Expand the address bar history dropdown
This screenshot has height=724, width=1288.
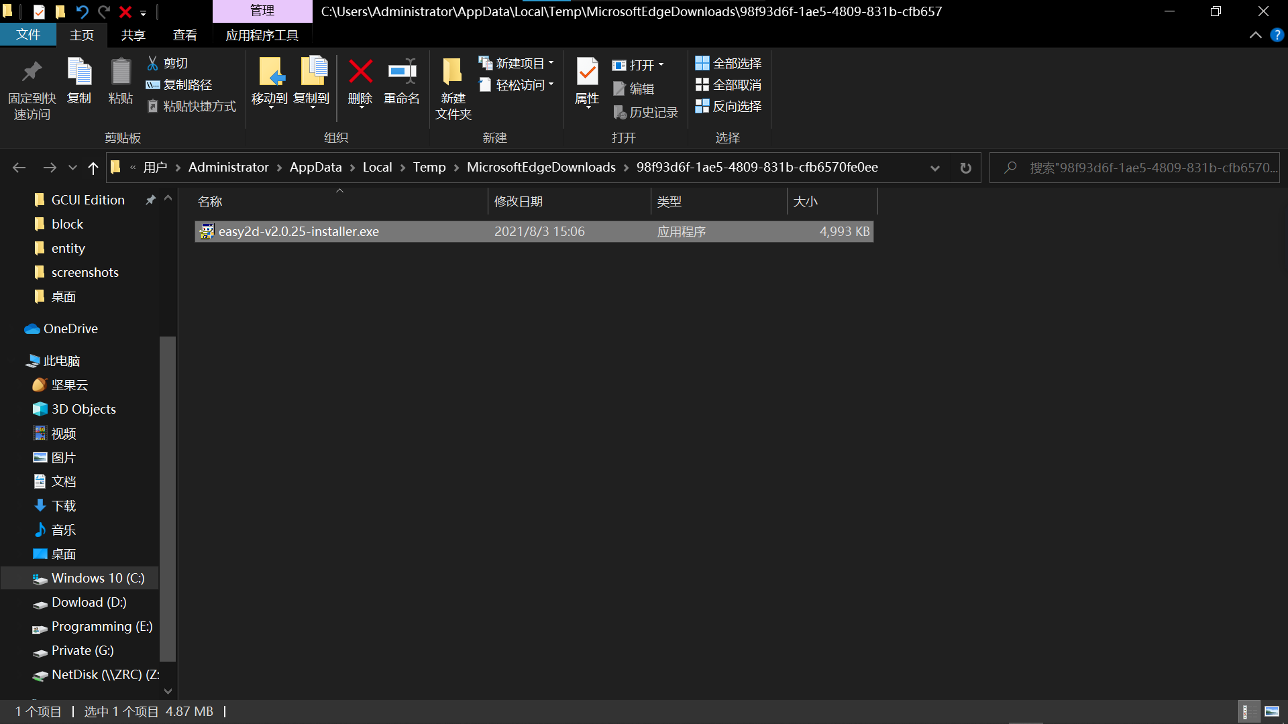point(934,168)
